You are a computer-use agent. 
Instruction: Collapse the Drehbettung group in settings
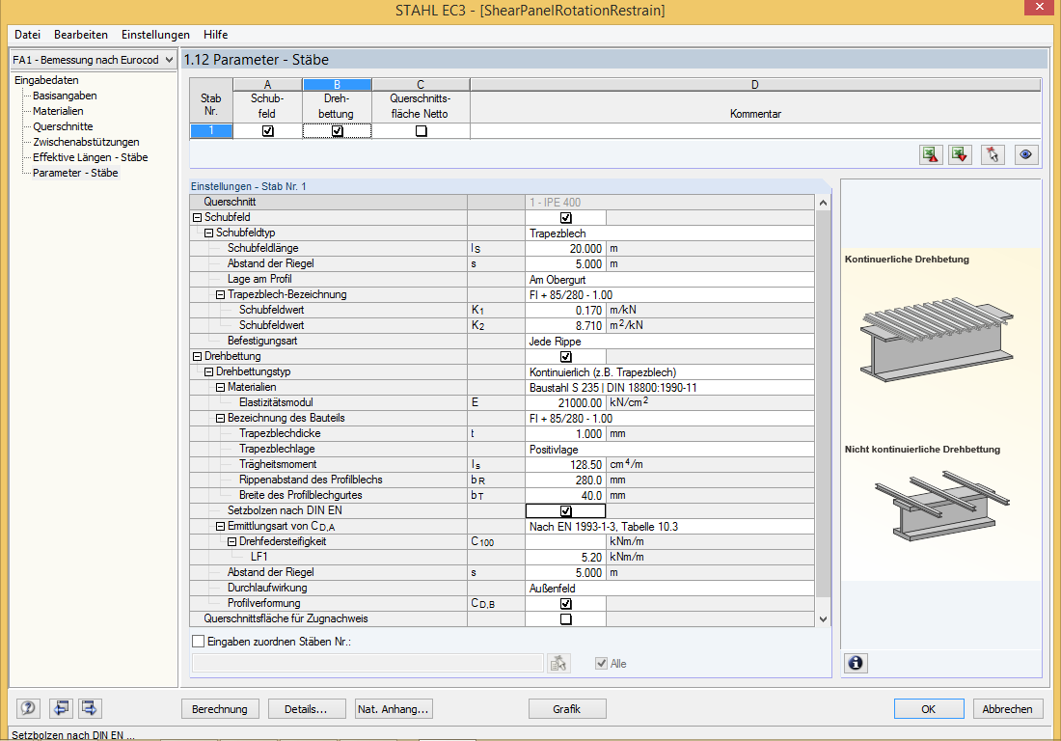197,356
